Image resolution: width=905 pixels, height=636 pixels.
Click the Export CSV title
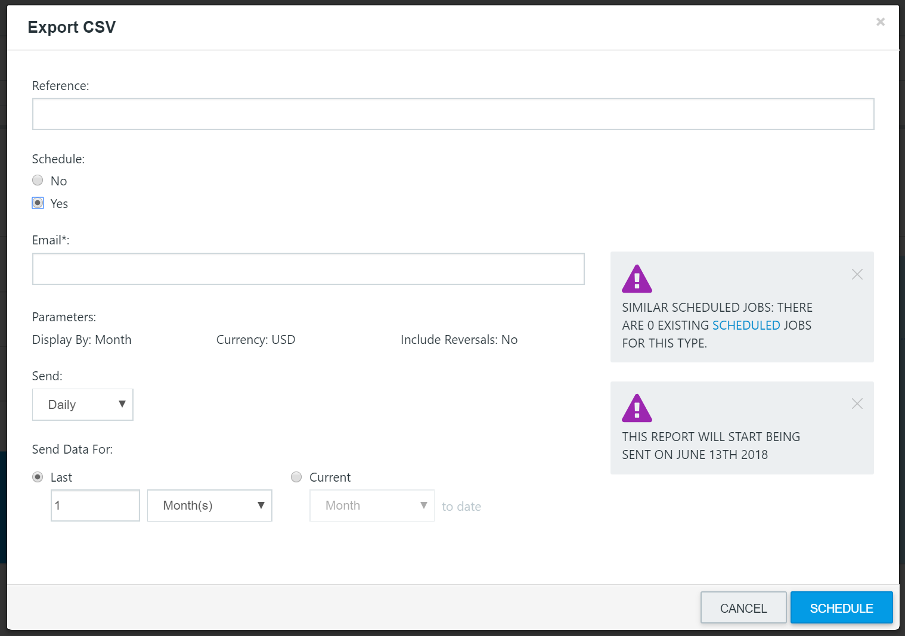point(72,27)
